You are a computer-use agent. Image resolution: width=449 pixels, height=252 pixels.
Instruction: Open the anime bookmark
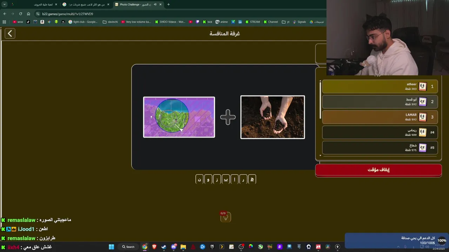(x=222, y=22)
